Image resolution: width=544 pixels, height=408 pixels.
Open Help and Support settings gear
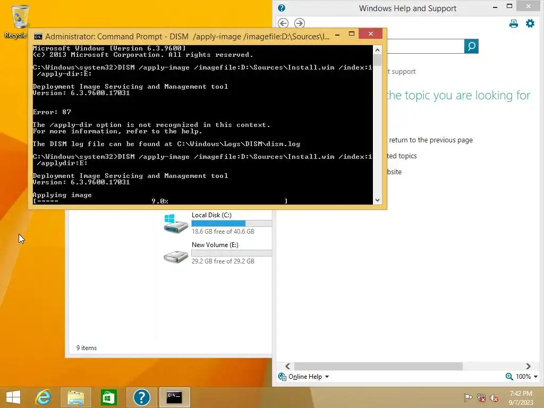(530, 23)
